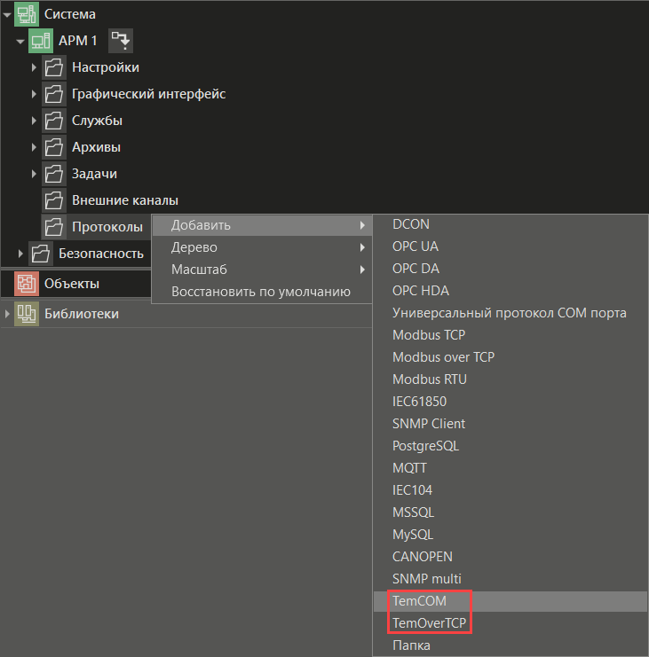Image resolution: width=649 pixels, height=657 pixels.
Task: Select the Архивы tree item
Action: (x=96, y=147)
